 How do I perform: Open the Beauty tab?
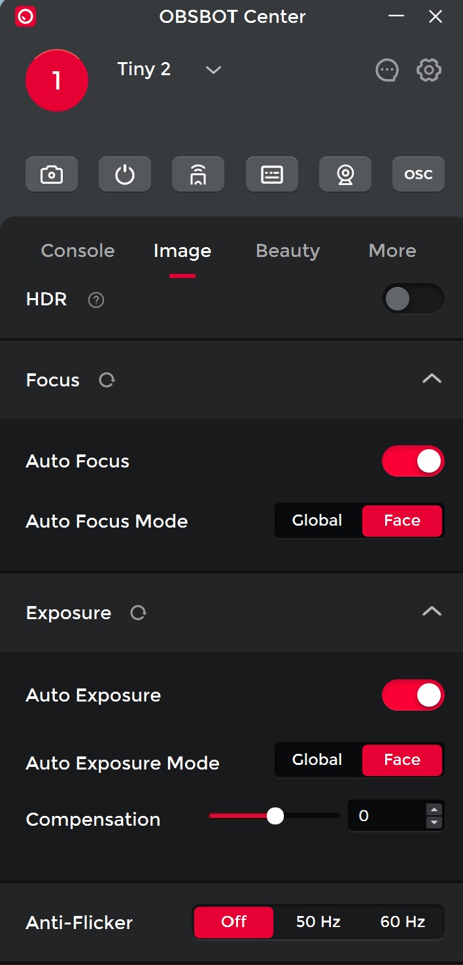pos(288,250)
